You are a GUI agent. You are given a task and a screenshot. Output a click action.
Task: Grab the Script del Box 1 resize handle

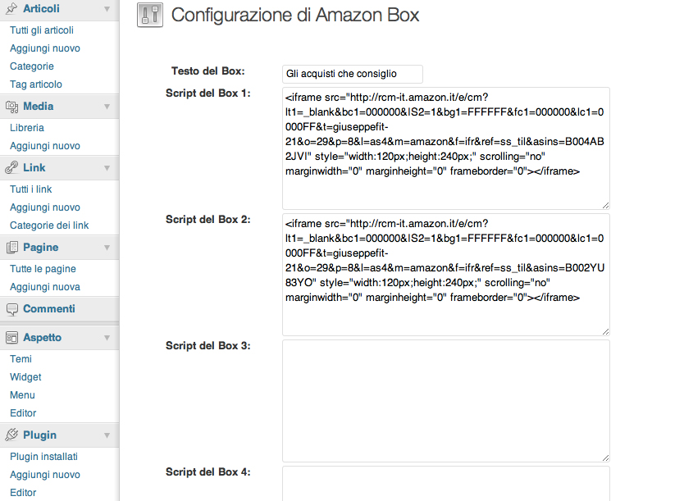[x=605, y=205]
